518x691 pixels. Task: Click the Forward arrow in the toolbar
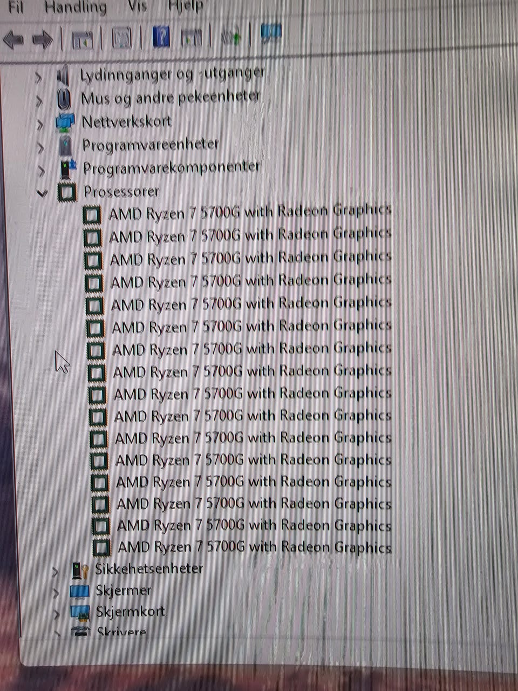[43, 39]
